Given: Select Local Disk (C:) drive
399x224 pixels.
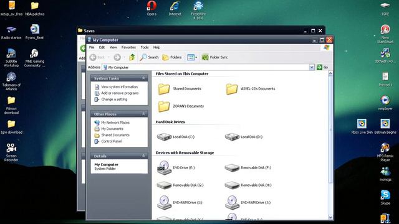Looking at the screenshot, I should tap(176, 137).
